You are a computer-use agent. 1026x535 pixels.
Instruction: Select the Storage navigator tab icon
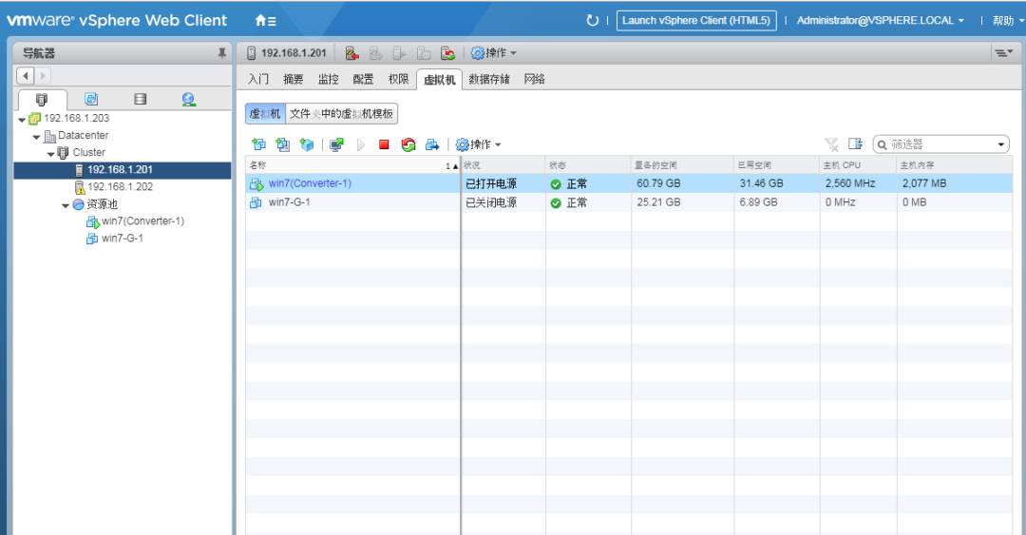pyautogui.click(x=140, y=99)
